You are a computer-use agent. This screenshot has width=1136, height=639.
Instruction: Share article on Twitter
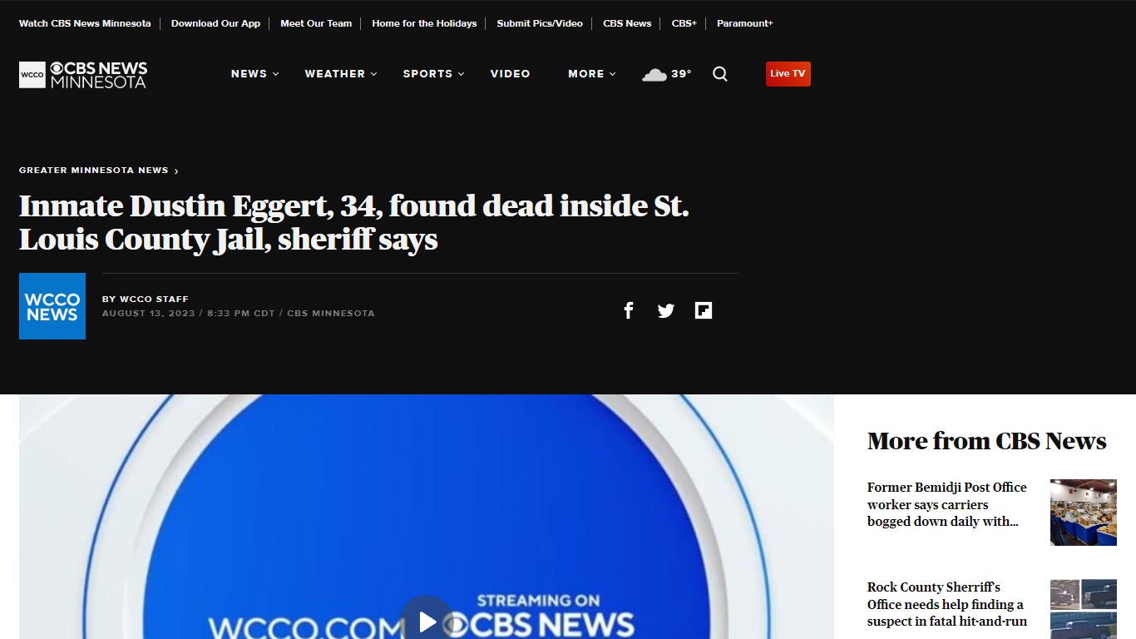point(666,310)
